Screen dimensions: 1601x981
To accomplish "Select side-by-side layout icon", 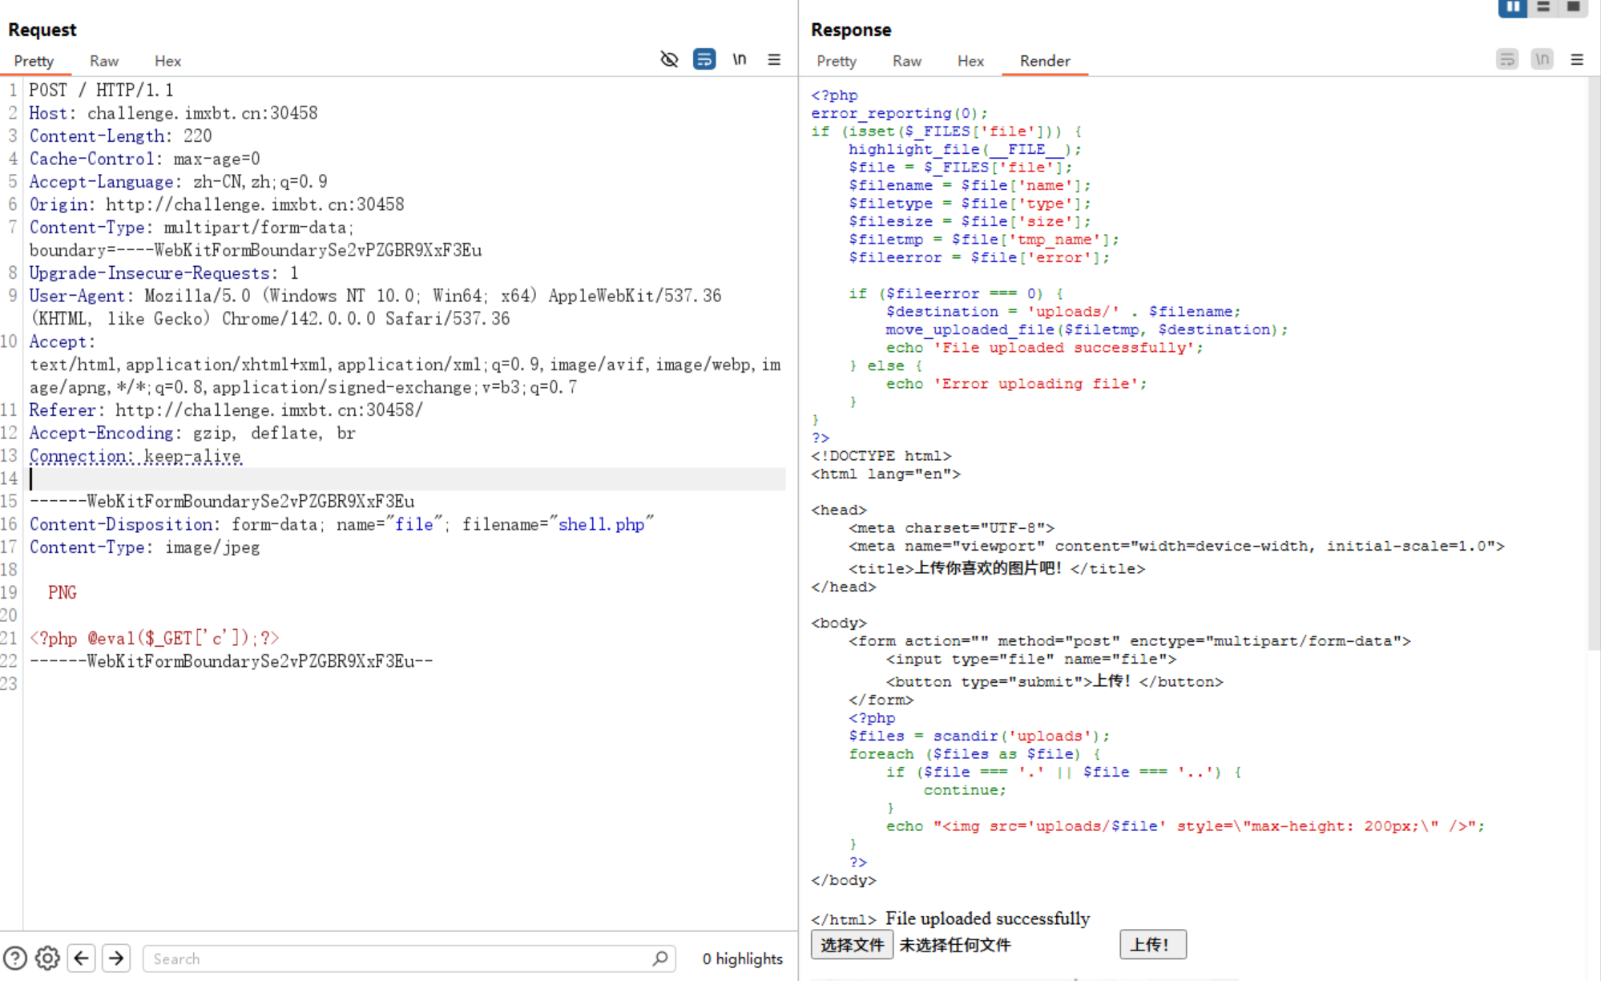I will (1512, 7).
